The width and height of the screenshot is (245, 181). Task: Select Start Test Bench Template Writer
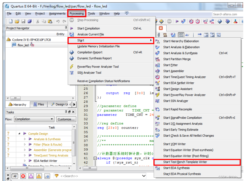coord(197,162)
